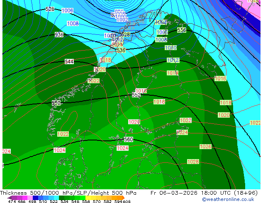The width and height of the screenshot is (263, 203).
Task: Click the legend value 510
Action: pyautogui.click(x=43, y=201)
